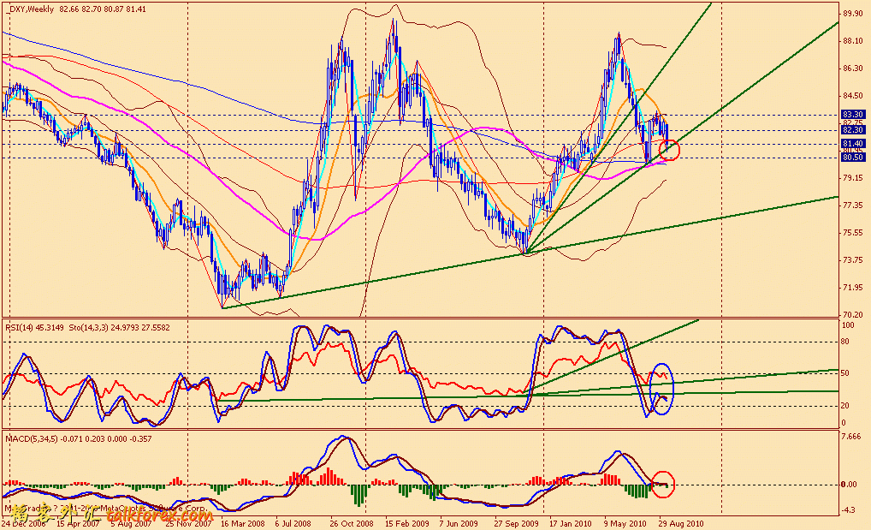Click the 0.00 MACD scale value

point(850,485)
